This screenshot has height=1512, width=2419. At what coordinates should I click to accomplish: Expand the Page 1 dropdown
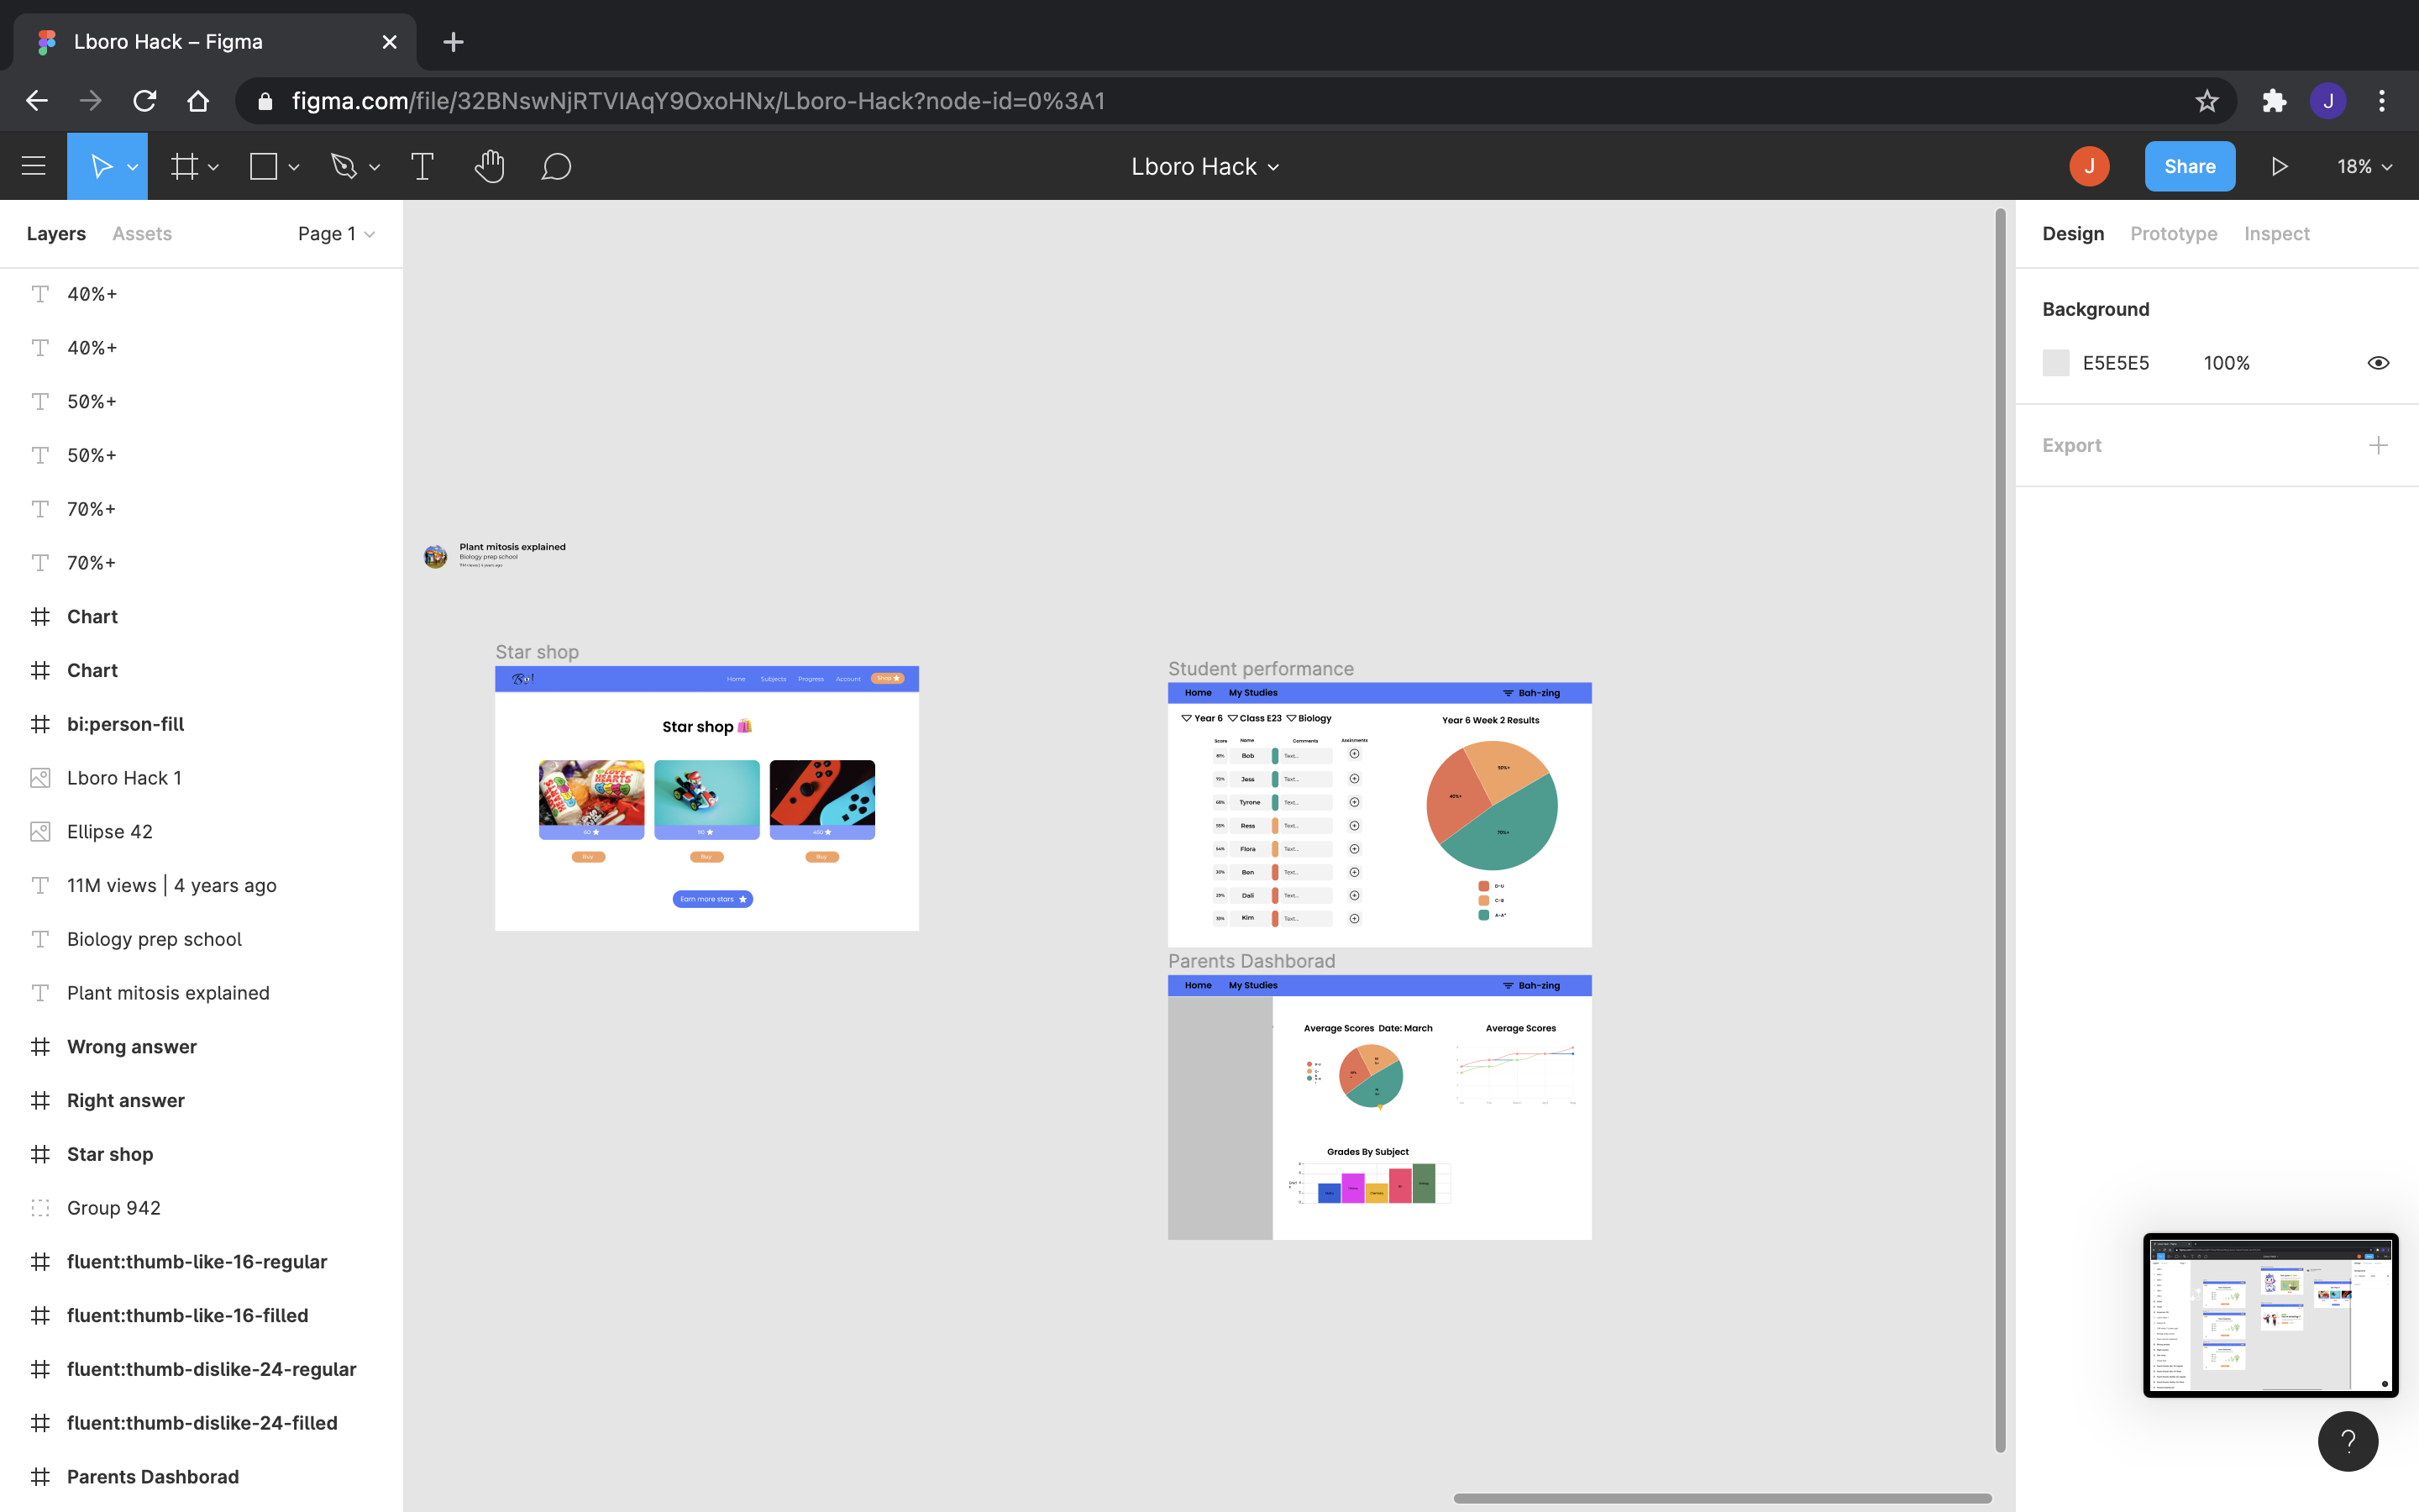pos(336,234)
